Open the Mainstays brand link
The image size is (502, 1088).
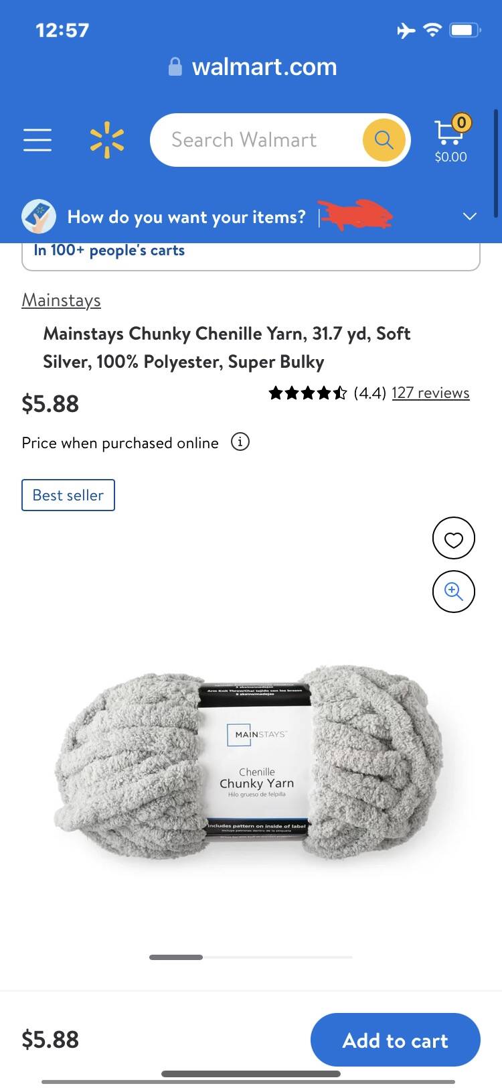tap(62, 300)
